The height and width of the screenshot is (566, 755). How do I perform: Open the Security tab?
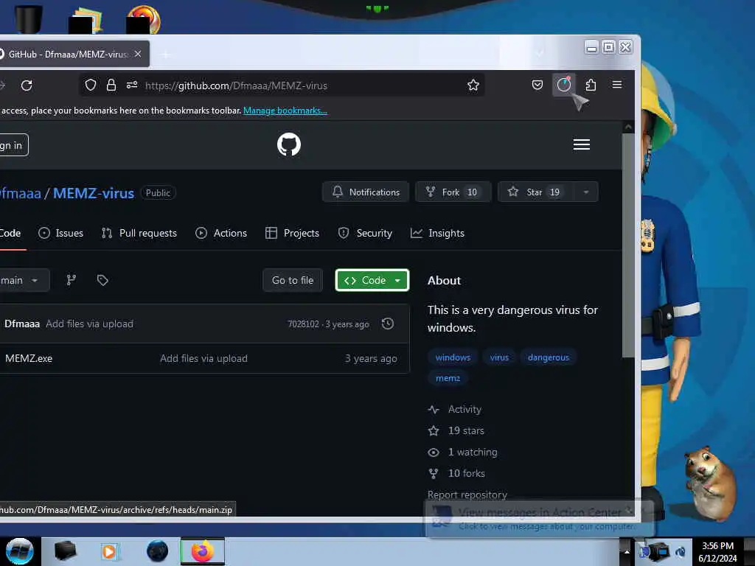pyautogui.click(x=365, y=233)
